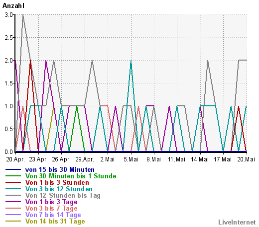Click the gray legend line swatch
Viewport: 259px width, 227px height.
(13, 195)
